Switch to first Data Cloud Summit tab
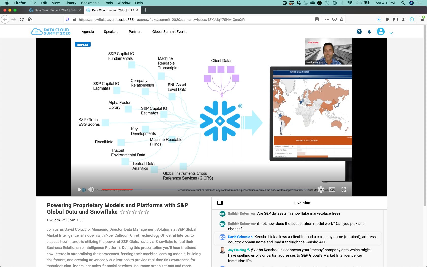Screen dimensions: 427x267 click(55, 10)
